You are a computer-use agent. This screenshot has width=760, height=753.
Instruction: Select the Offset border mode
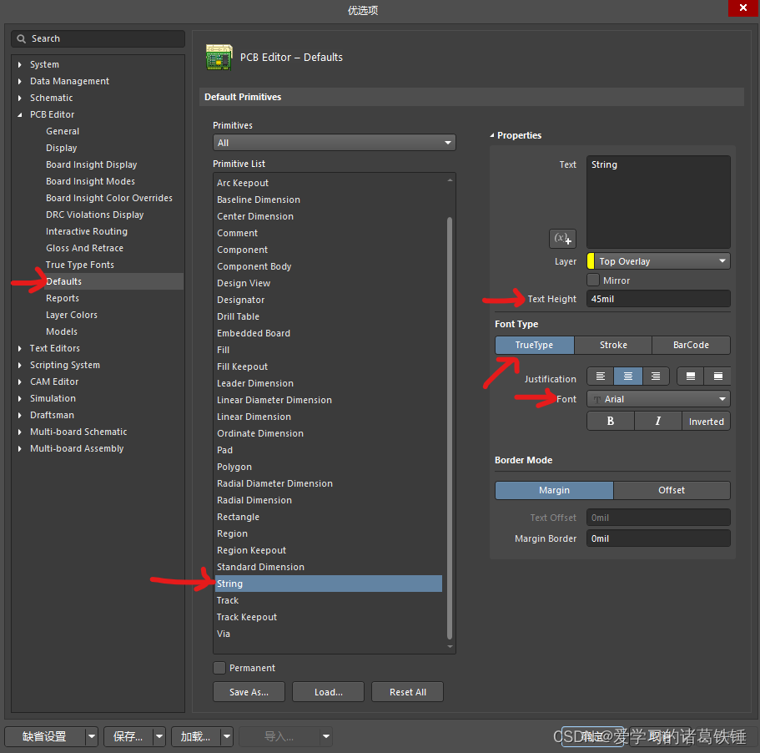pos(671,490)
